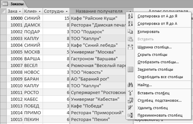Open the Клиент column filter dropdown arrow
This screenshot has width=193, height=124.
pyautogui.click(x=40, y=12)
